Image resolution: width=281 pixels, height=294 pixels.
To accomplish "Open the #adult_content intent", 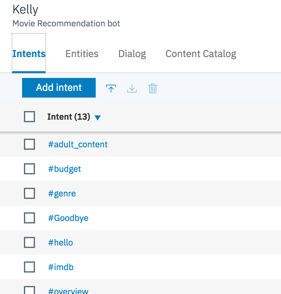I will coord(78,144).
